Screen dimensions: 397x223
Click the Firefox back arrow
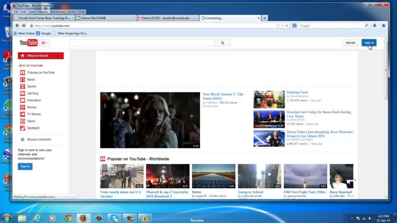point(17,26)
